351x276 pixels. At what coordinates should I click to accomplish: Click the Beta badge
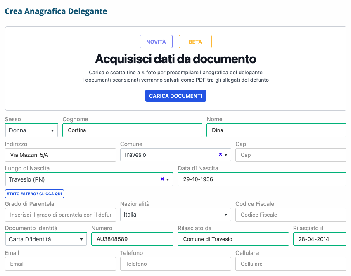[195, 42]
